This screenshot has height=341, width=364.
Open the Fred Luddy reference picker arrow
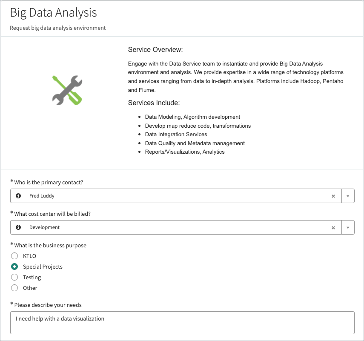click(x=348, y=196)
